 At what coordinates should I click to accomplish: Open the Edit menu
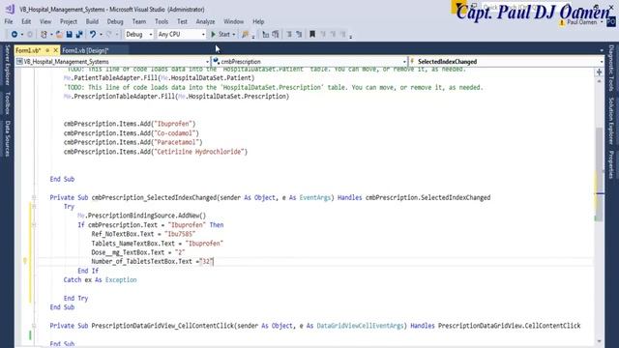(x=26, y=21)
